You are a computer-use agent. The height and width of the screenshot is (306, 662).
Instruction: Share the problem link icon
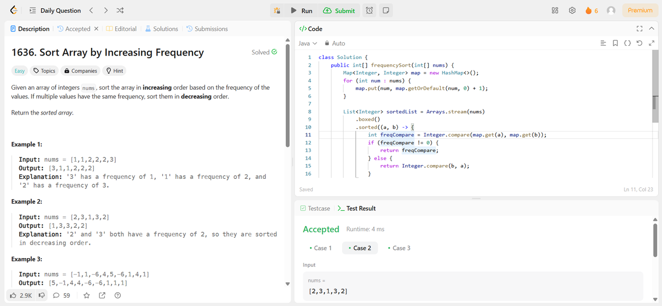pyautogui.click(x=102, y=296)
